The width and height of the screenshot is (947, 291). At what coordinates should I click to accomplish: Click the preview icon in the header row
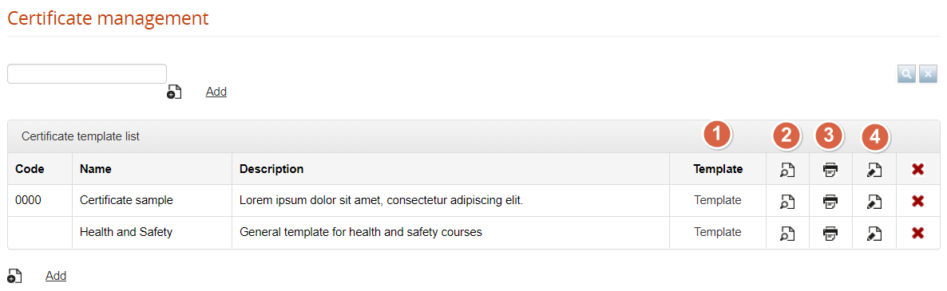787,170
